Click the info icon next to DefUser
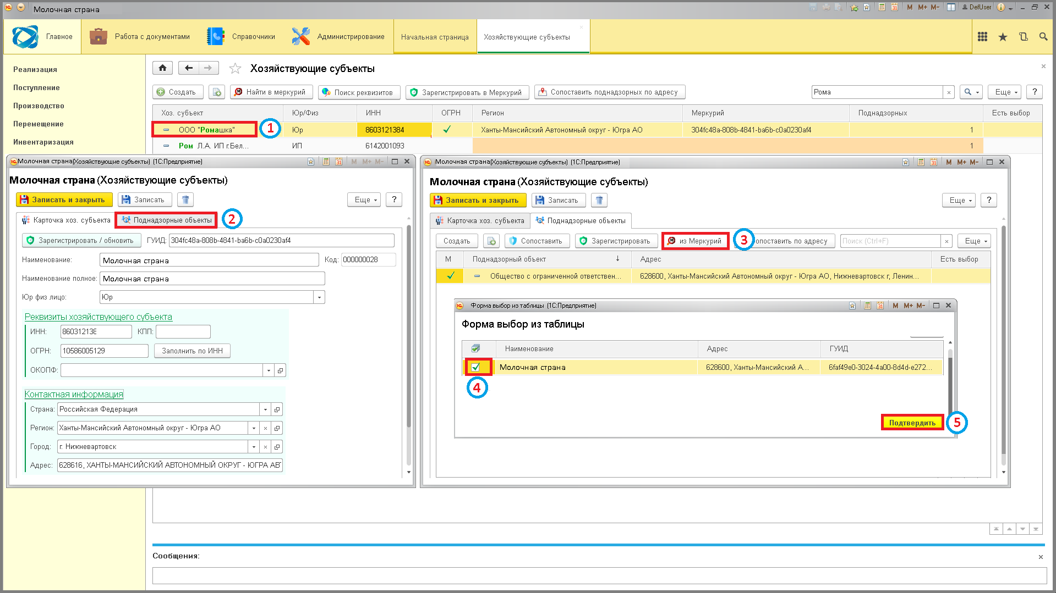Image resolution: width=1056 pixels, height=593 pixels. tap(1001, 7)
